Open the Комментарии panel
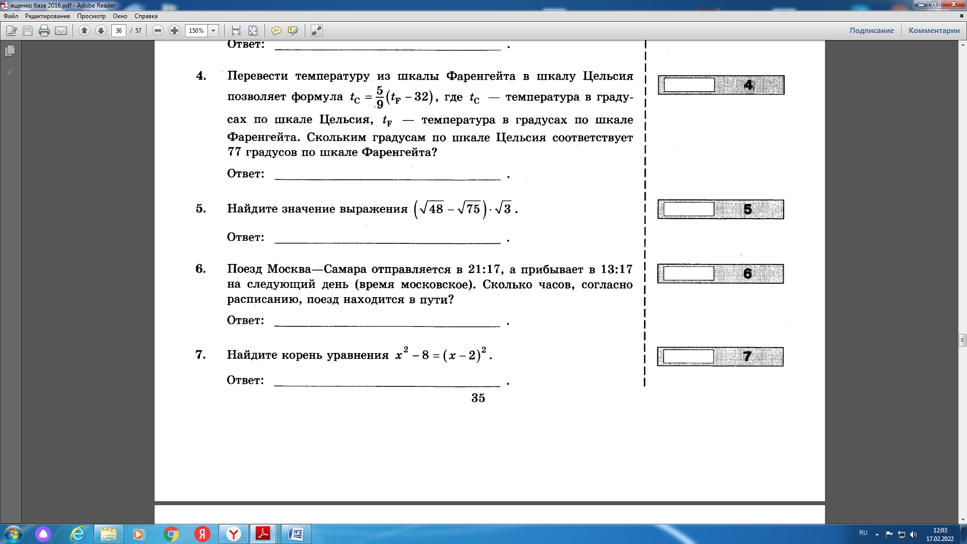Screen dimensions: 967x544 tap(934, 31)
